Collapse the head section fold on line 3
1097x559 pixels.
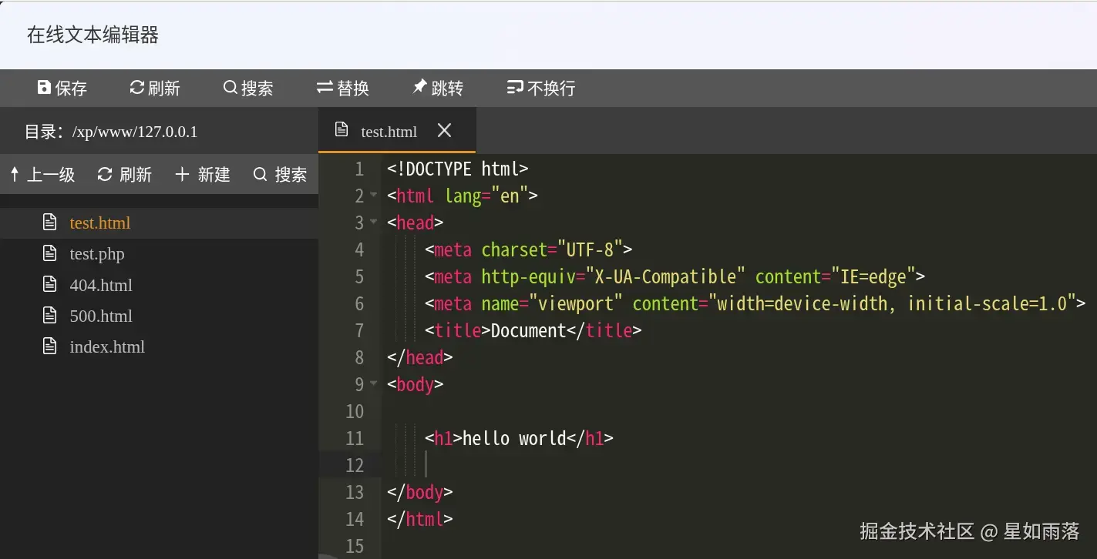click(373, 221)
